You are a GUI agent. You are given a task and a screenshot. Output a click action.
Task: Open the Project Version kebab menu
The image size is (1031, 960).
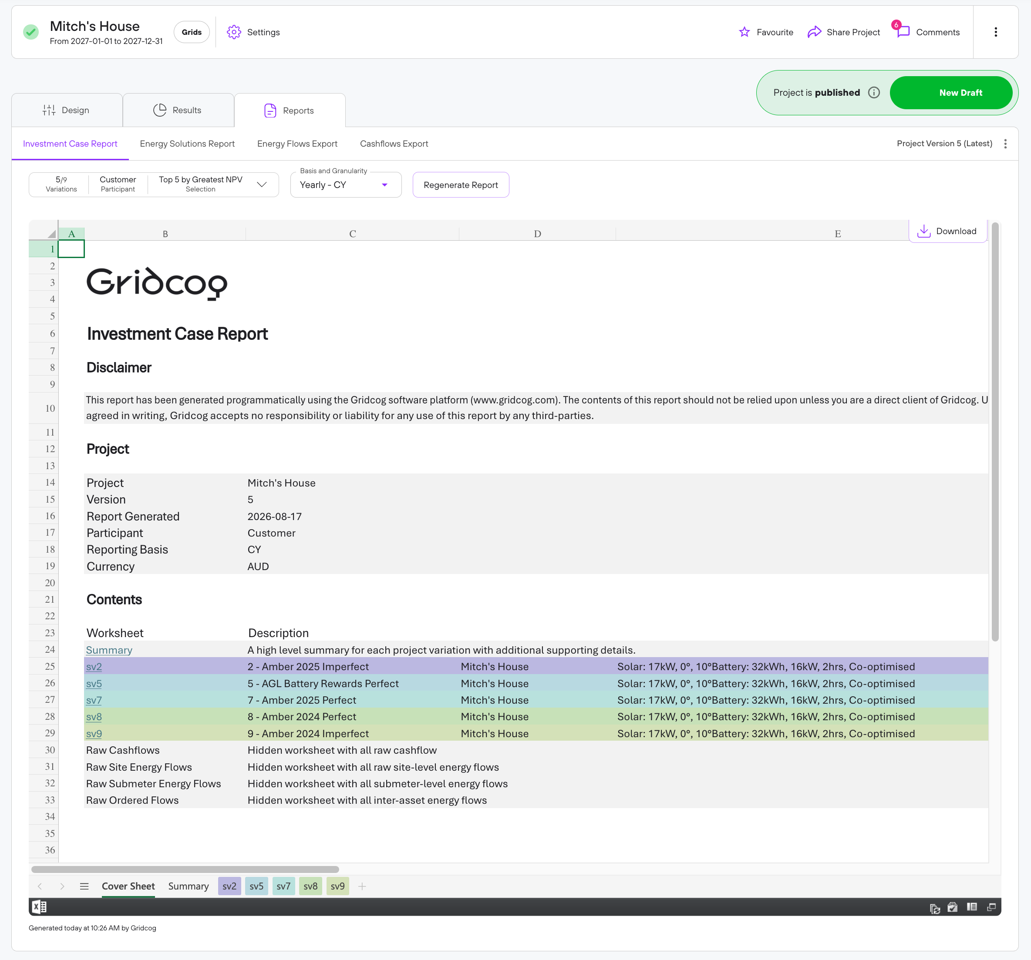click(x=1005, y=144)
